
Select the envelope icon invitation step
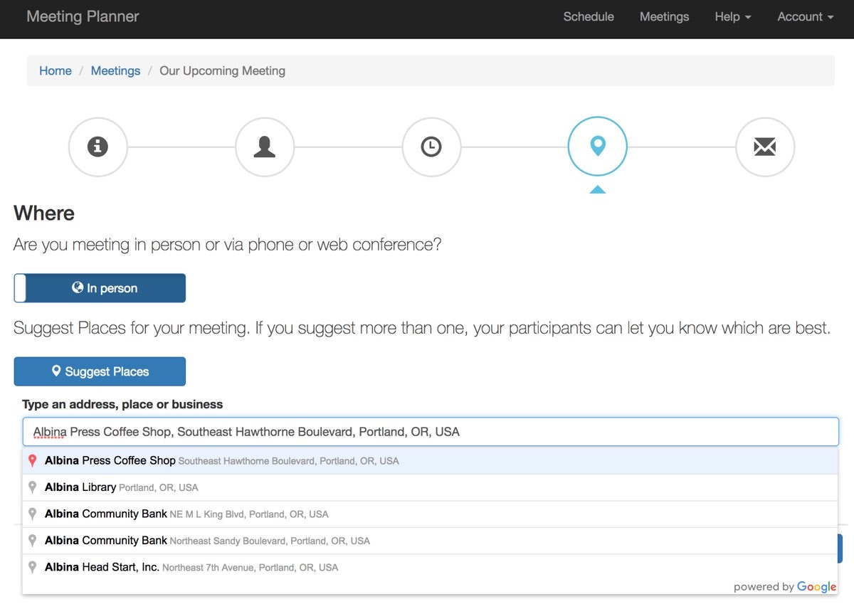[764, 147]
